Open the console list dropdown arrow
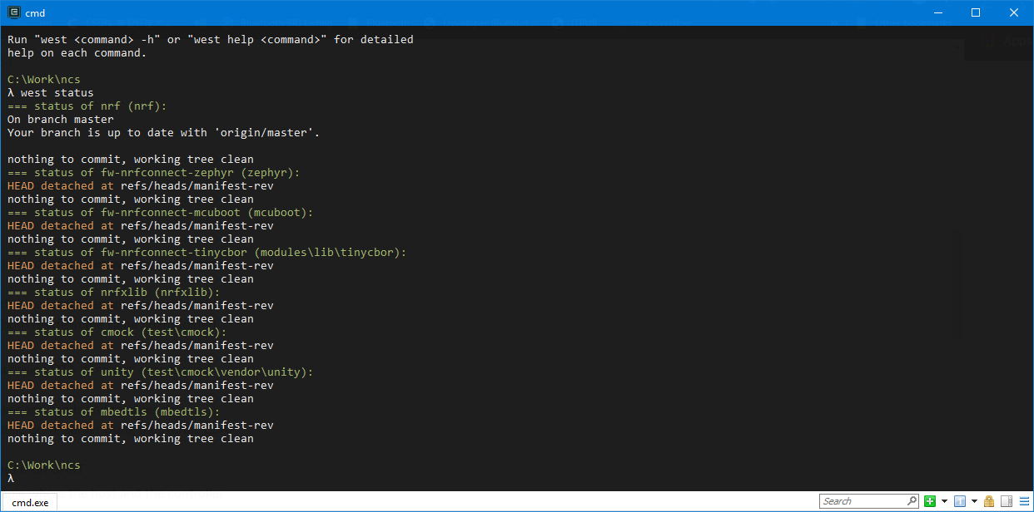 tap(973, 501)
